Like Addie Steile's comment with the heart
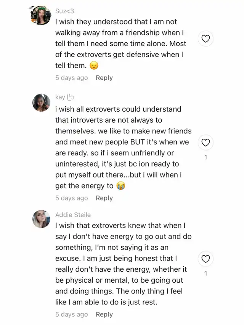 click(x=205, y=259)
